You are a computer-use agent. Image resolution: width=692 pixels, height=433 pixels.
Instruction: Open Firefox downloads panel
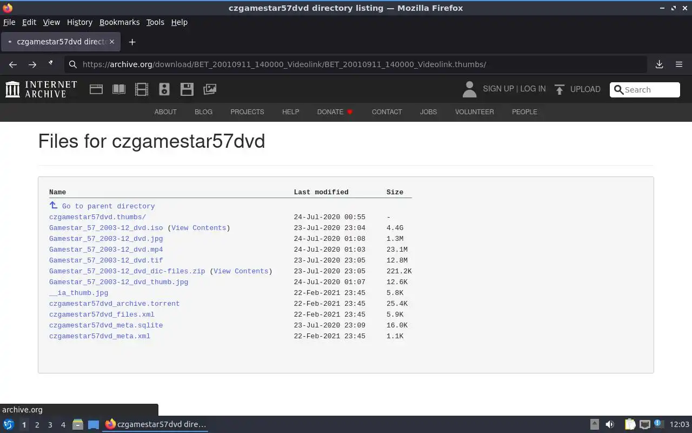(660, 64)
